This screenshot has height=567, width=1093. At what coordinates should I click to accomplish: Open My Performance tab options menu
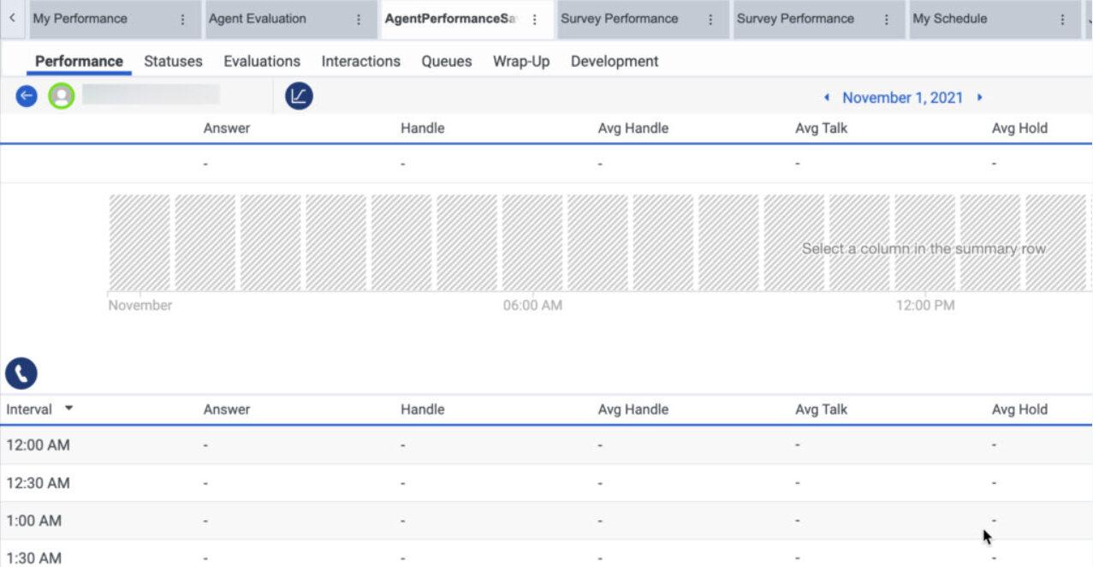pos(182,19)
